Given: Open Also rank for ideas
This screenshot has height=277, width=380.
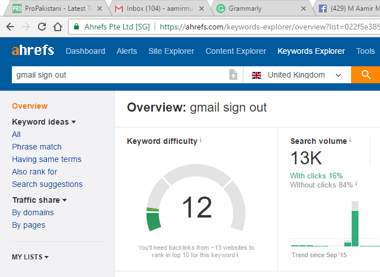Looking at the screenshot, I should pos(35,172).
